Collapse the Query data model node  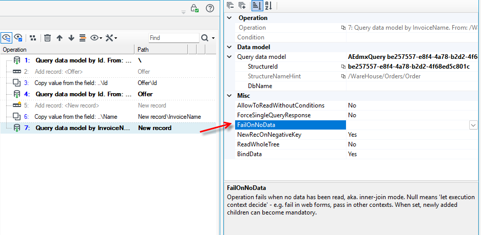point(229,57)
